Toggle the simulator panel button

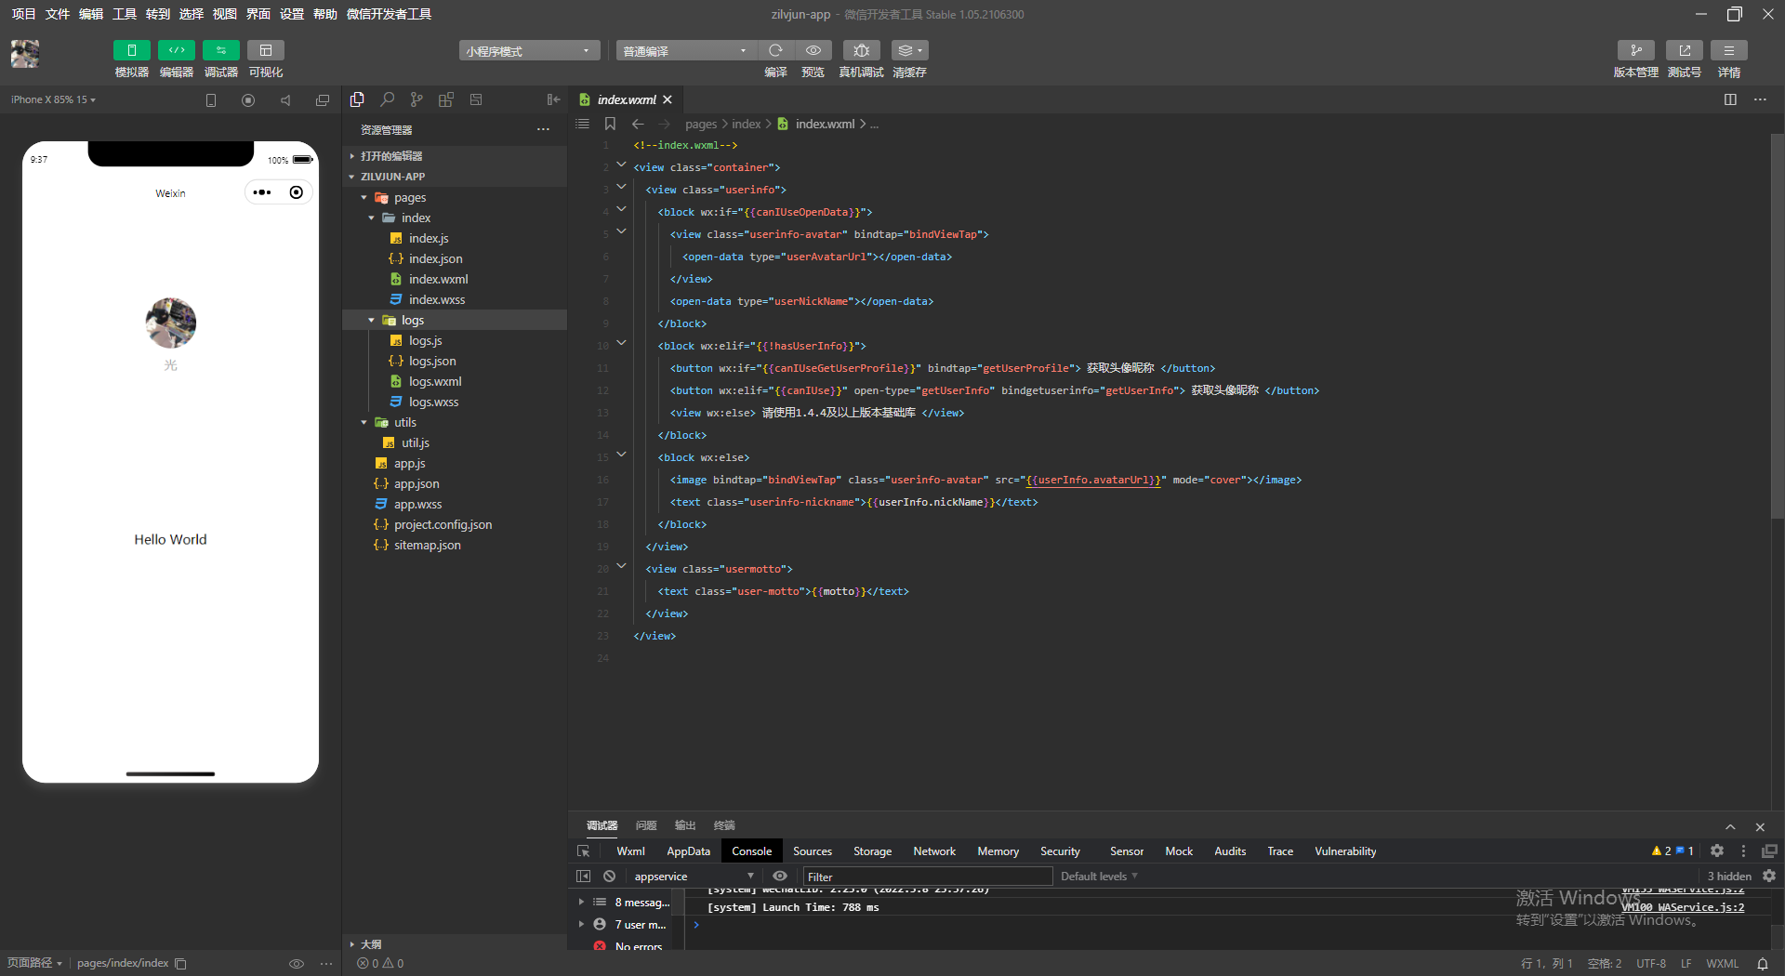tap(131, 50)
